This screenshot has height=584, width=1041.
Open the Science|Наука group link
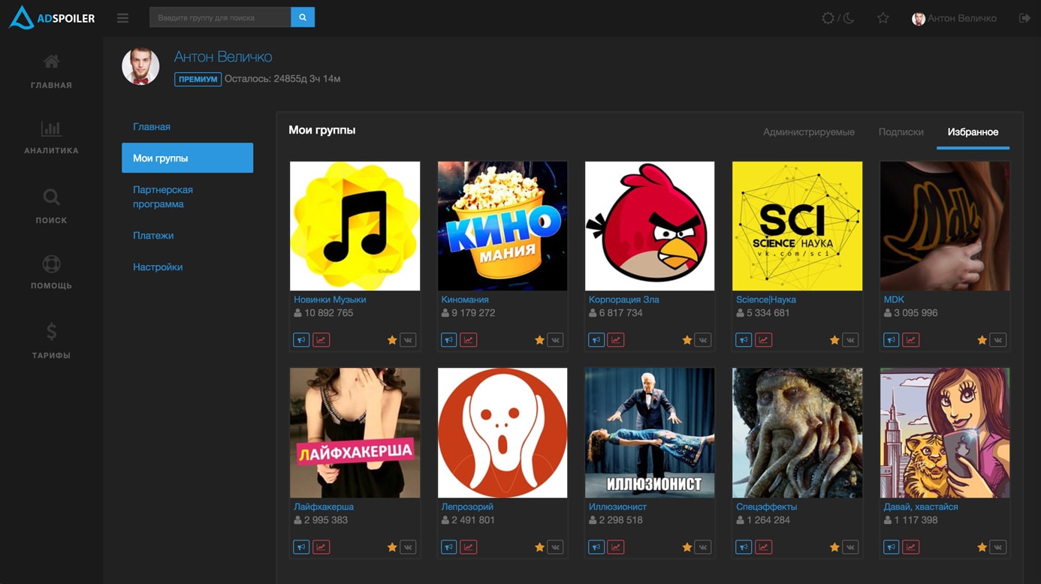click(x=766, y=300)
